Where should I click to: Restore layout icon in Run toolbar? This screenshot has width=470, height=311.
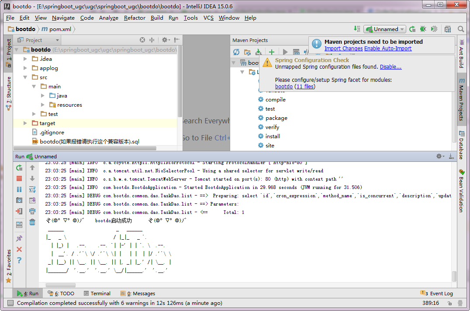coord(19,224)
